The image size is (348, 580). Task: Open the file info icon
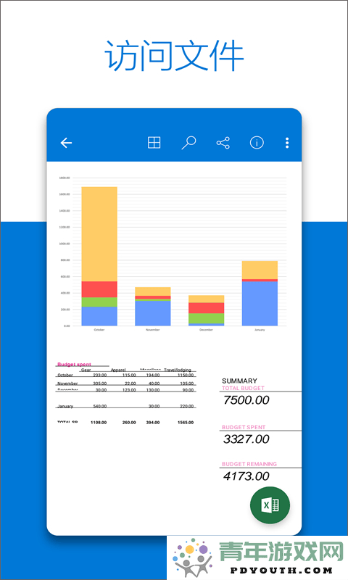[x=257, y=142]
